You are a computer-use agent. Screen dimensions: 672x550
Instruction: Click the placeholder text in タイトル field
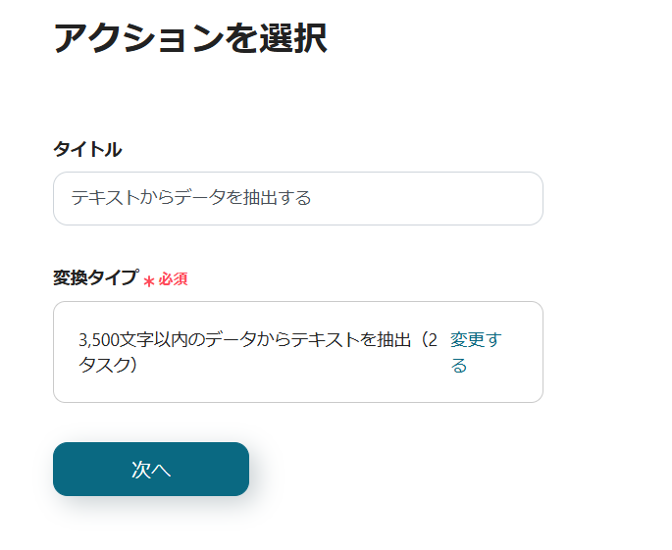click(x=191, y=198)
